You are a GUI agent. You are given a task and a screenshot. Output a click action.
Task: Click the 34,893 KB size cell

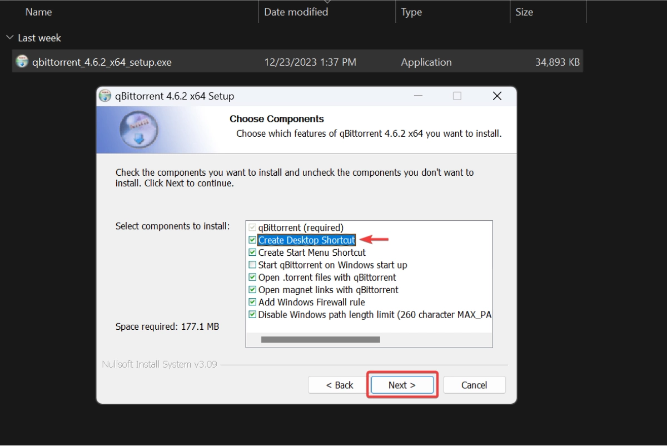(558, 62)
